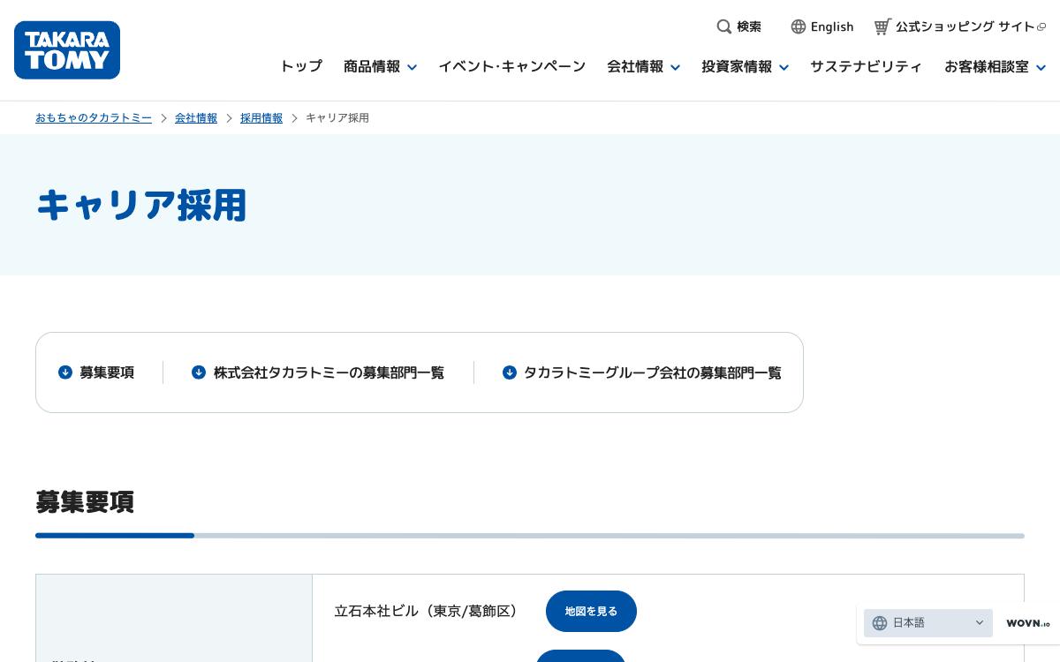
Task: Open the サステナビリティ menu item
Action: click(866, 66)
